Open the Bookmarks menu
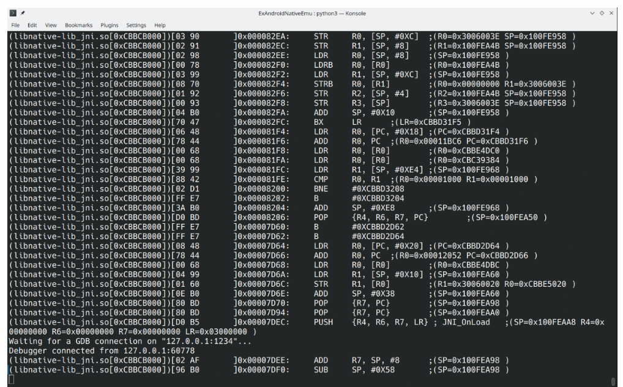Screen dimensions: 623x387 [79, 25]
